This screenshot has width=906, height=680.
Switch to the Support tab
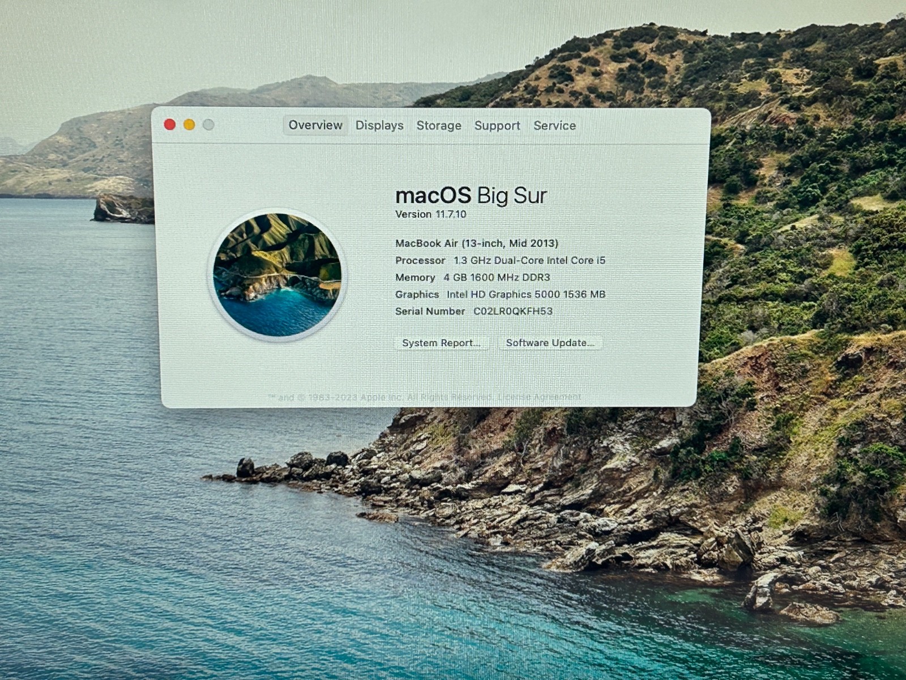point(497,125)
